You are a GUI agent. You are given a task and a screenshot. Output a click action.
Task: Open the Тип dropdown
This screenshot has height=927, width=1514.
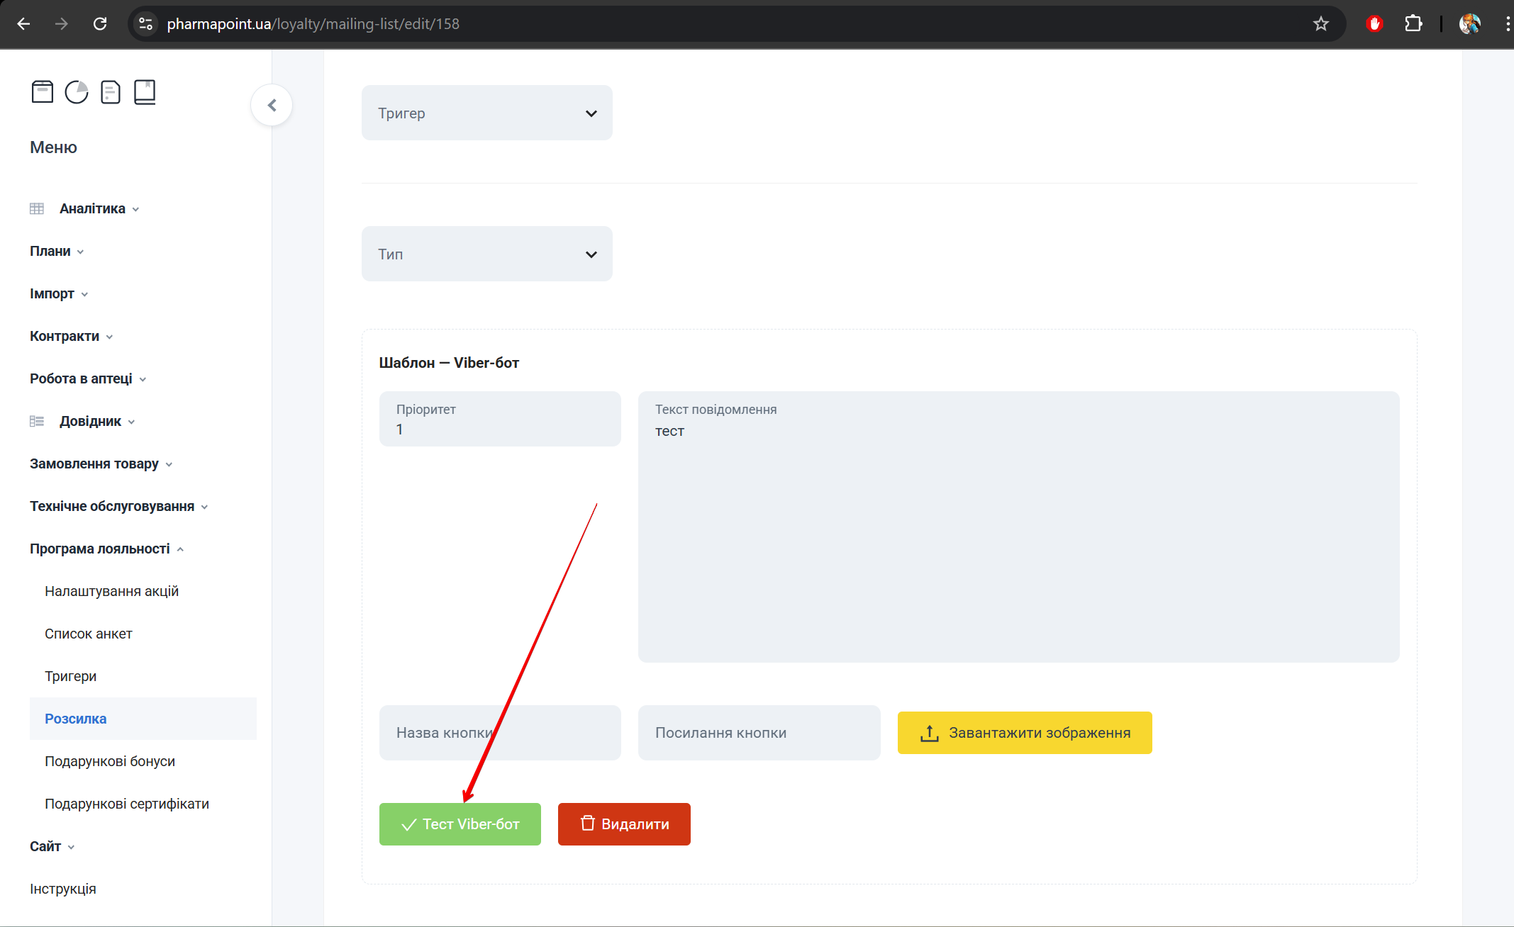pos(486,254)
